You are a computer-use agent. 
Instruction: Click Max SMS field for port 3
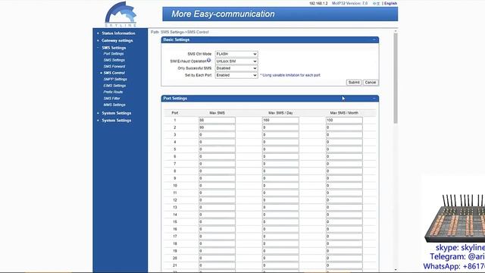point(217,135)
